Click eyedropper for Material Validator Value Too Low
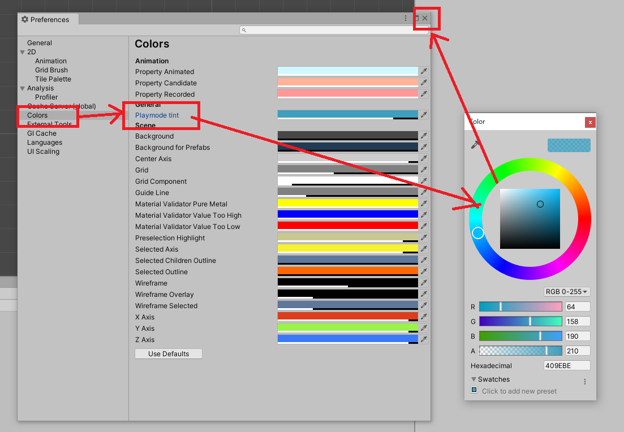The width and height of the screenshot is (624, 432). click(x=424, y=226)
